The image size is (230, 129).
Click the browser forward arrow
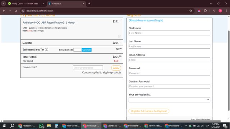click(x=10, y=11)
